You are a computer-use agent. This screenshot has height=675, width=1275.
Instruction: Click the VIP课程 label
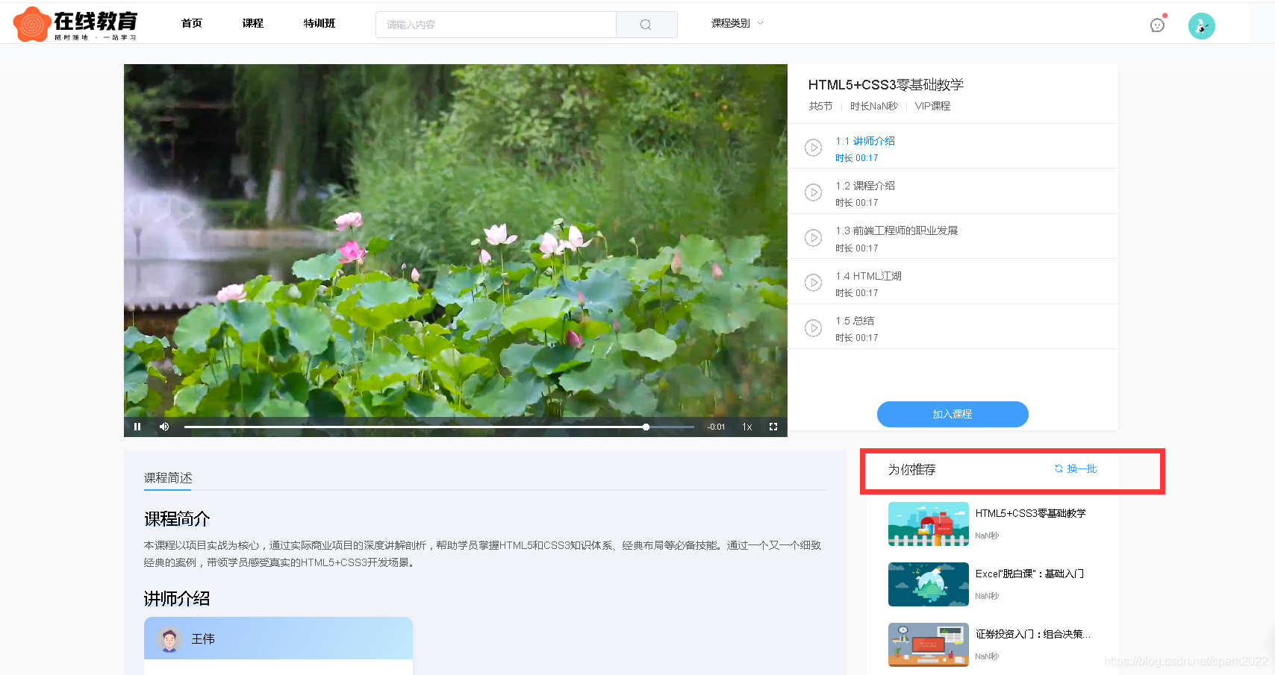(x=932, y=106)
